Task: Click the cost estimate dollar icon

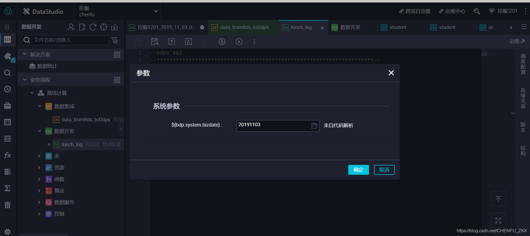Action: (222, 42)
